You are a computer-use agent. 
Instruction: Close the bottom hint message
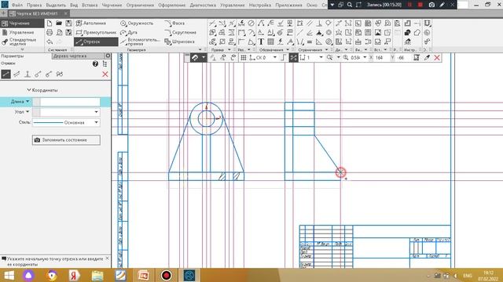[x=107, y=258]
